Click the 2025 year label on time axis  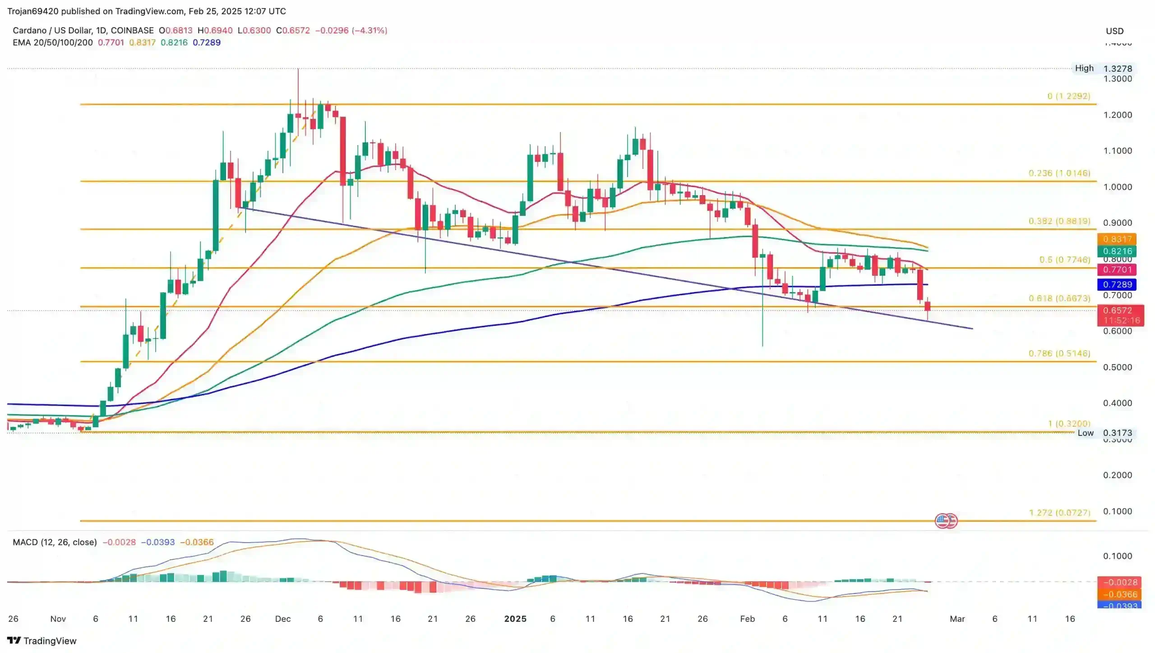(515, 619)
